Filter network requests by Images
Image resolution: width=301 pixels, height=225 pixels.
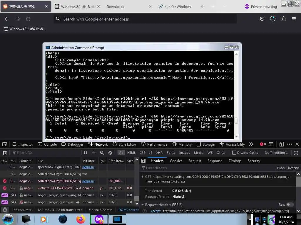[x=184, y=153]
